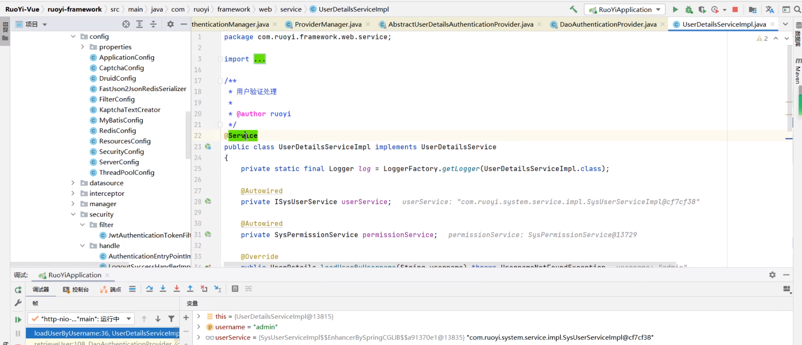Screen dimensions: 802x345
Task: Toggle the frames filter funnel icon
Action: [x=172, y=319]
